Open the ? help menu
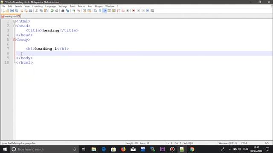 (118, 6)
